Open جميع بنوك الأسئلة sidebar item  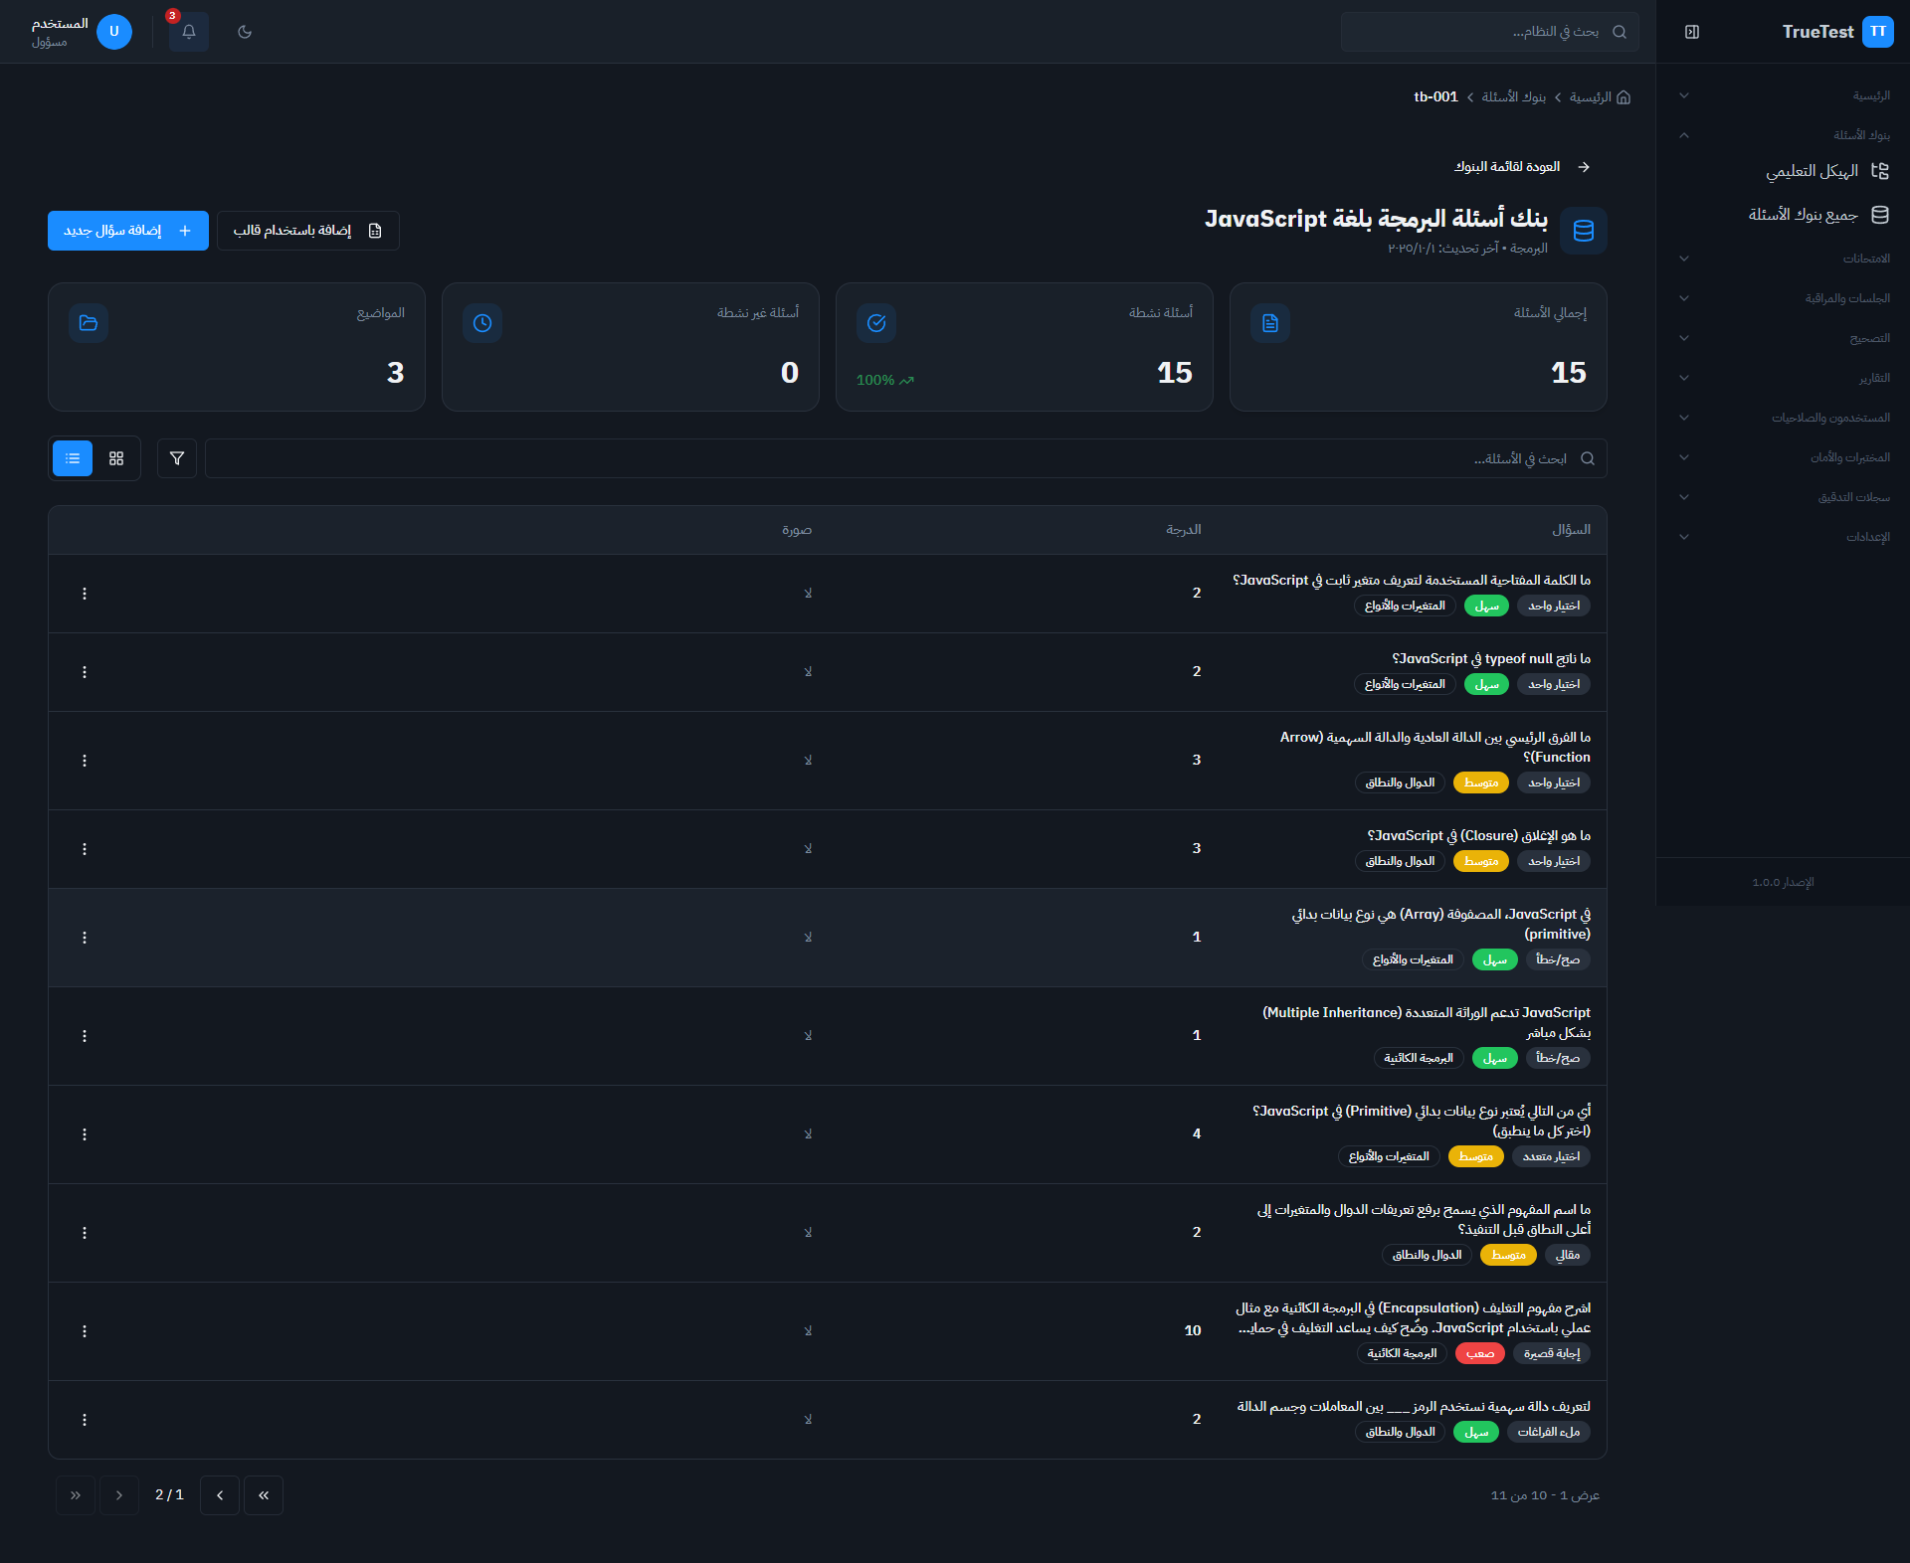tap(1804, 215)
